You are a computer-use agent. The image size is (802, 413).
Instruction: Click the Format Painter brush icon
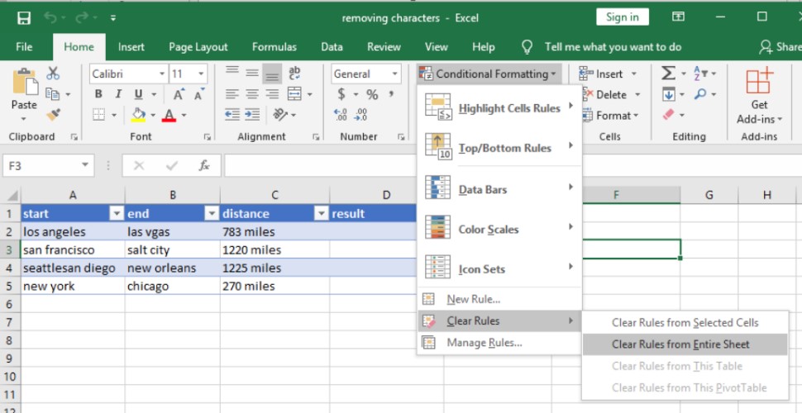pos(54,114)
